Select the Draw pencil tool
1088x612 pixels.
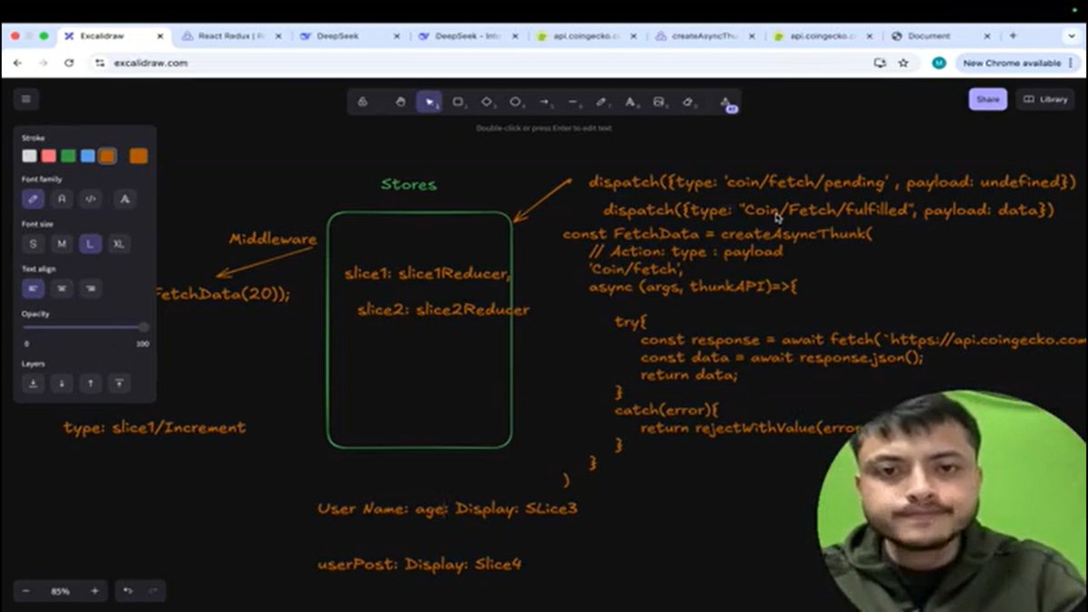pyautogui.click(x=602, y=102)
